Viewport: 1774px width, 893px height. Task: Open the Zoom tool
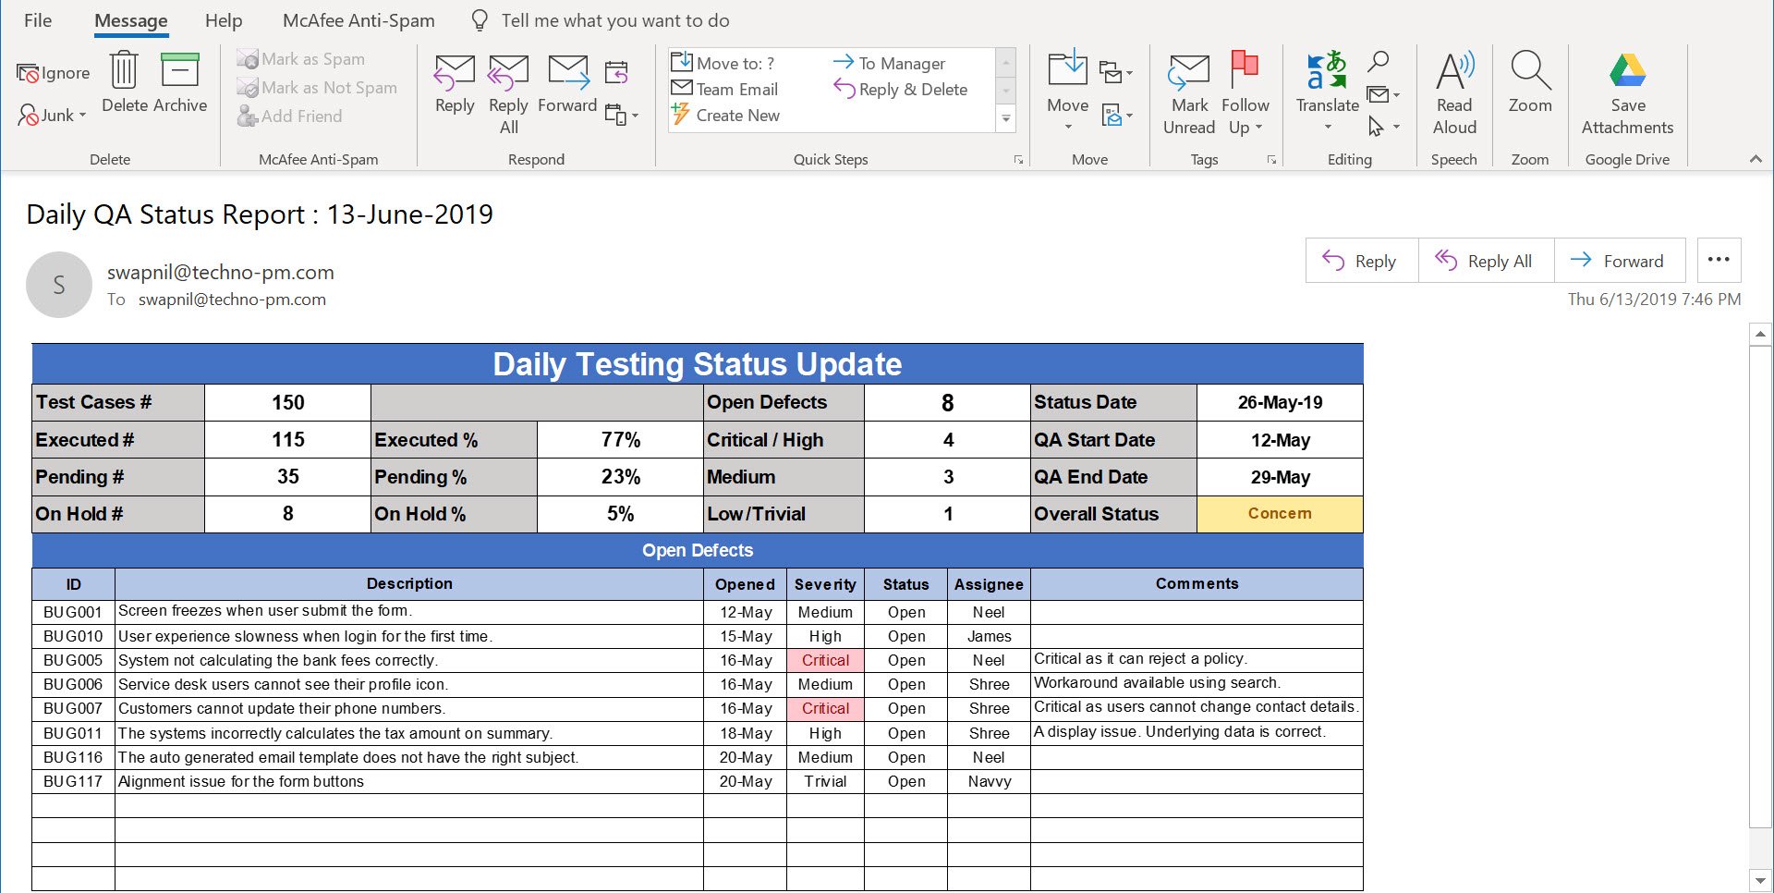click(x=1529, y=90)
